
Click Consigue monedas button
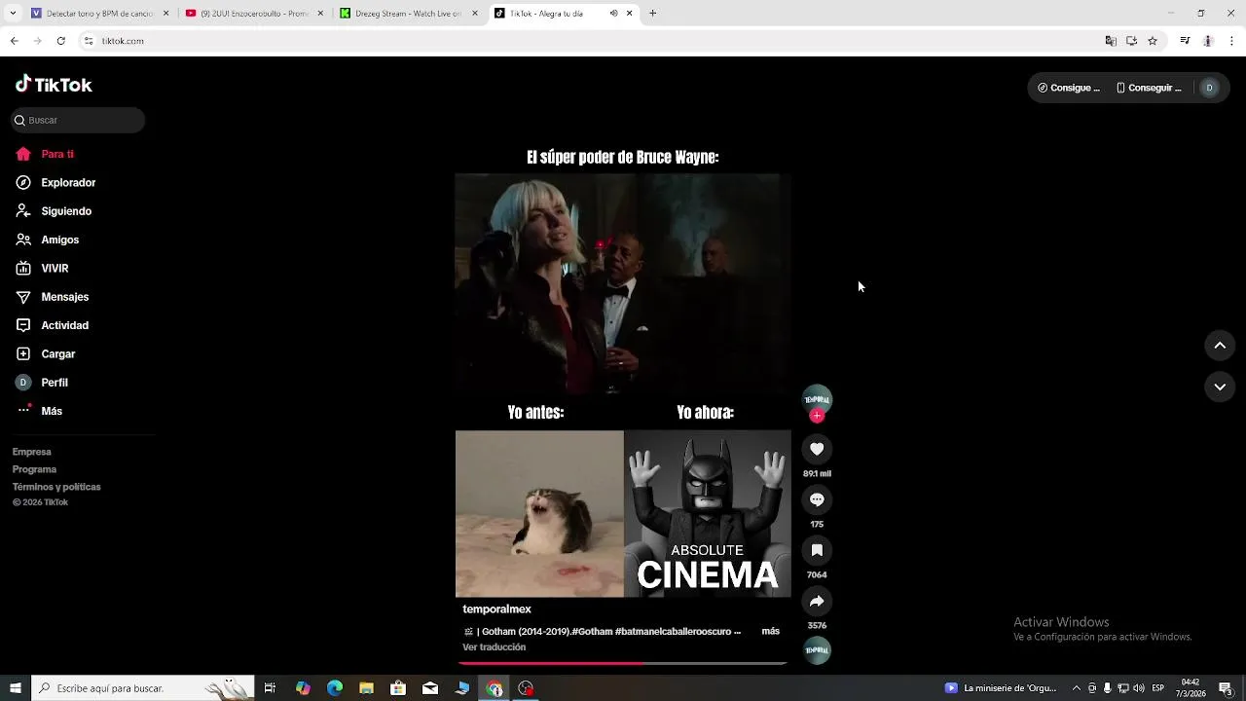click(1069, 88)
